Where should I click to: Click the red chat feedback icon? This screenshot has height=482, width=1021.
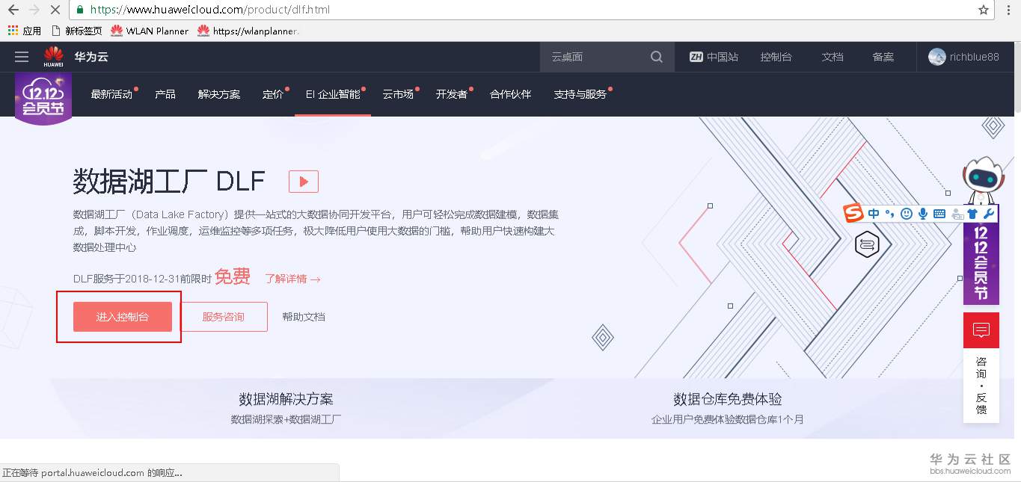pyautogui.click(x=981, y=330)
